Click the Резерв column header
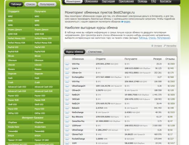The width and height of the screenshot is (189, 145). pos(157,59)
